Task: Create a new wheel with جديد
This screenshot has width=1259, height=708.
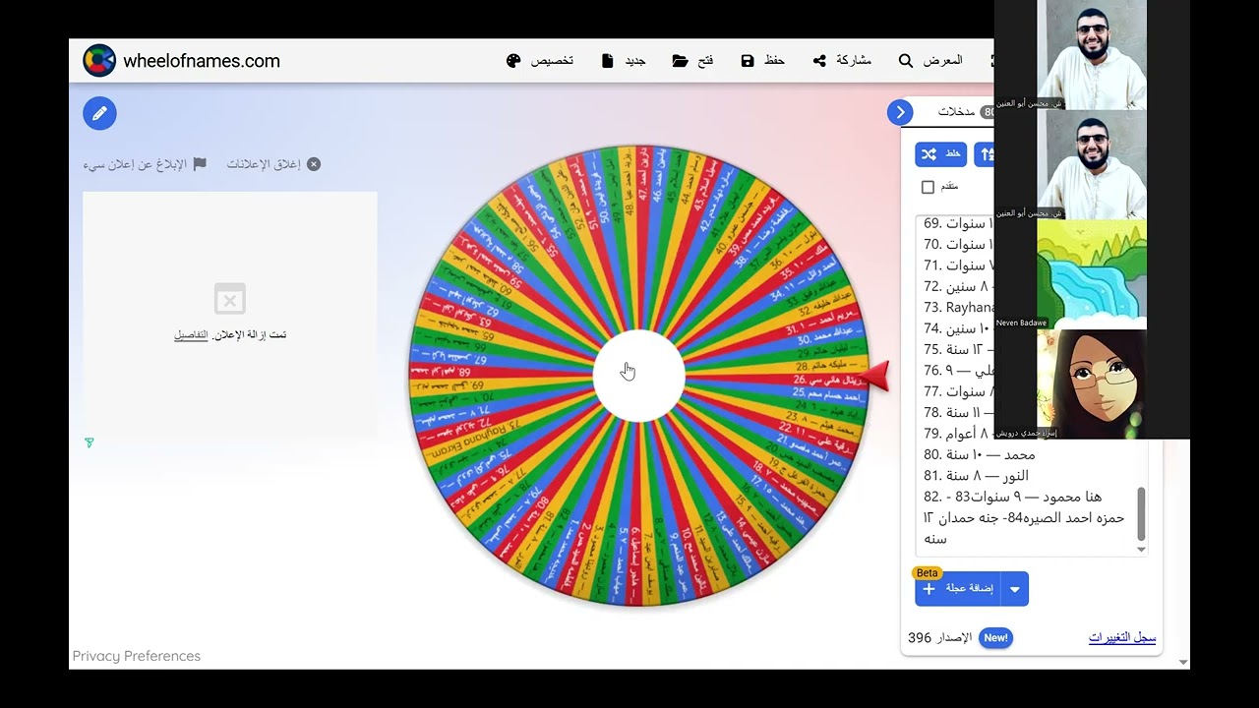Action: [624, 61]
